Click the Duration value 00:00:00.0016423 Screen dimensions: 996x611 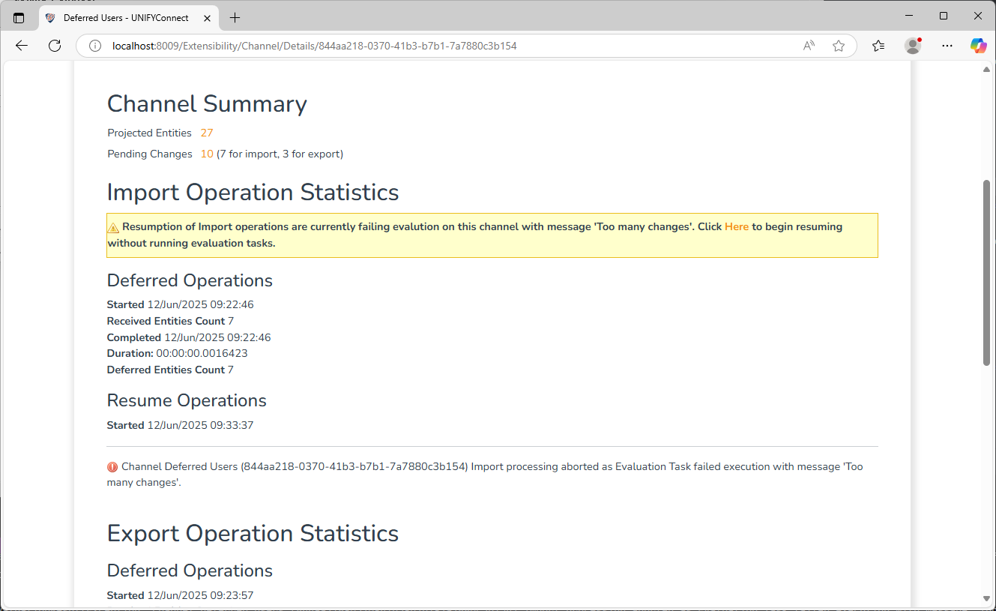tap(202, 353)
